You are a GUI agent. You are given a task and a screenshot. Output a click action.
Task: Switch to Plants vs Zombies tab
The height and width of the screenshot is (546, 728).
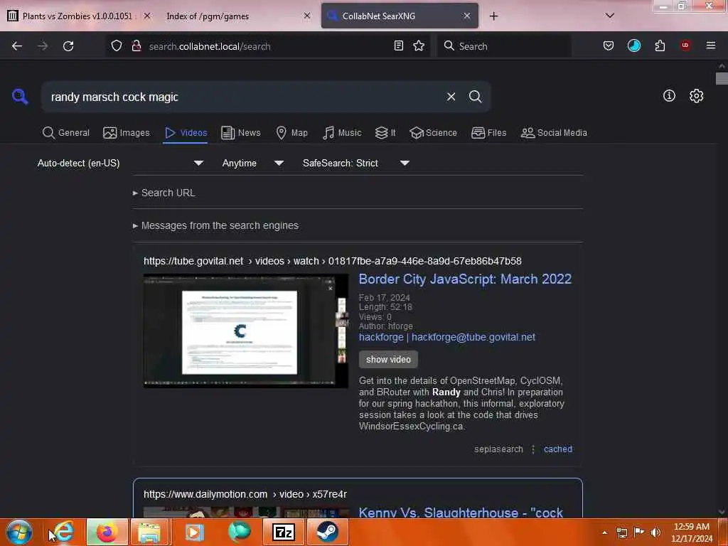[x=77, y=16]
